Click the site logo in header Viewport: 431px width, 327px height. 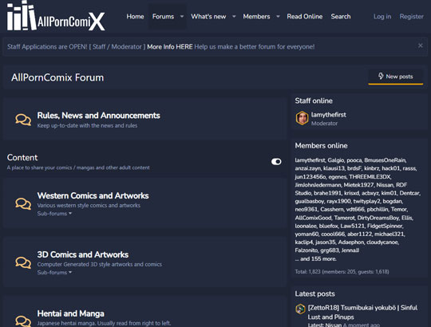pyautogui.click(x=56, y=16)
